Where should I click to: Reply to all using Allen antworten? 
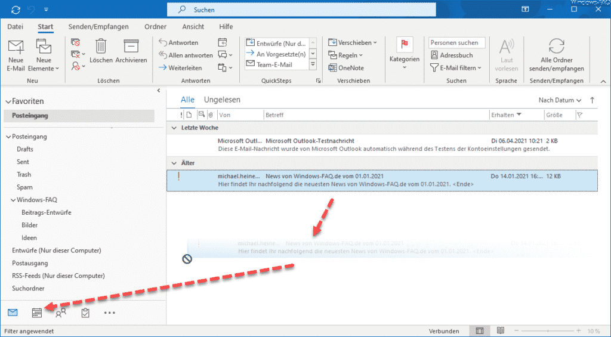186,55
